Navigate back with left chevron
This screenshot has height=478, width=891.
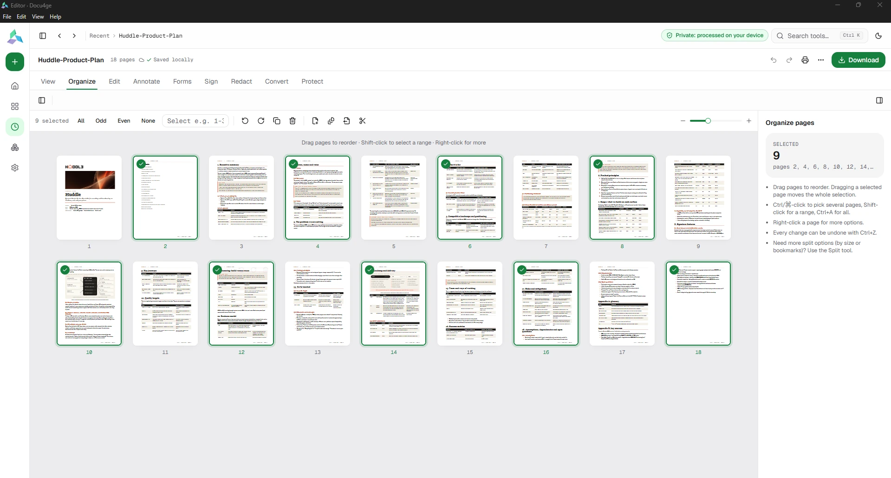(59, 36)
